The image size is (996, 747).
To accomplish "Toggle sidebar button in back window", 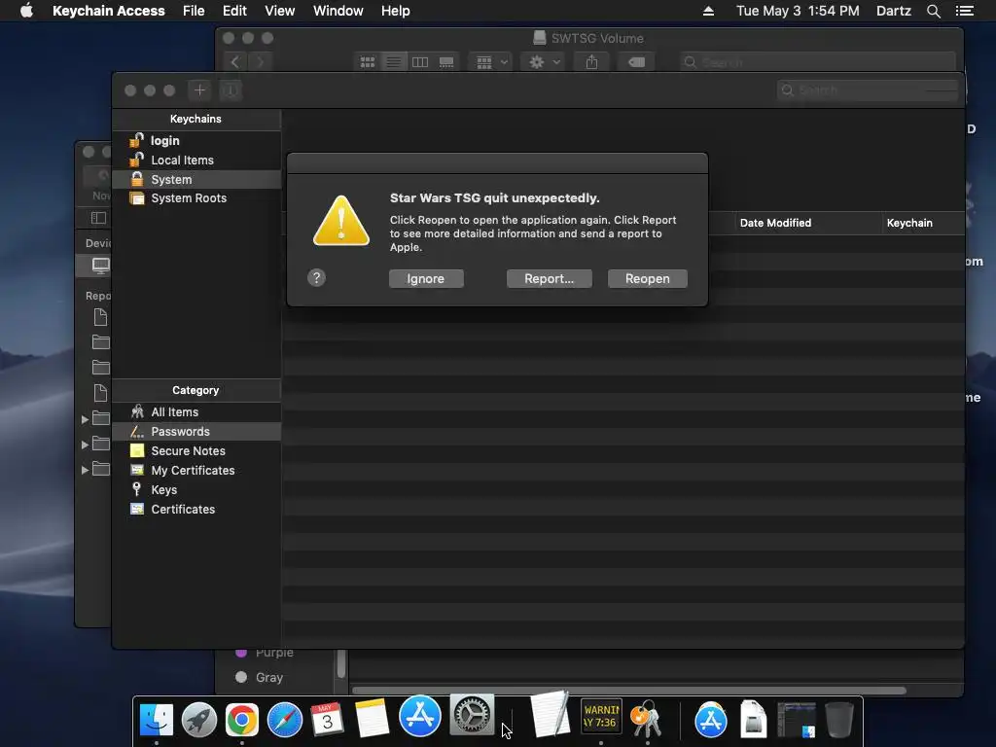I will click(98, 218).
